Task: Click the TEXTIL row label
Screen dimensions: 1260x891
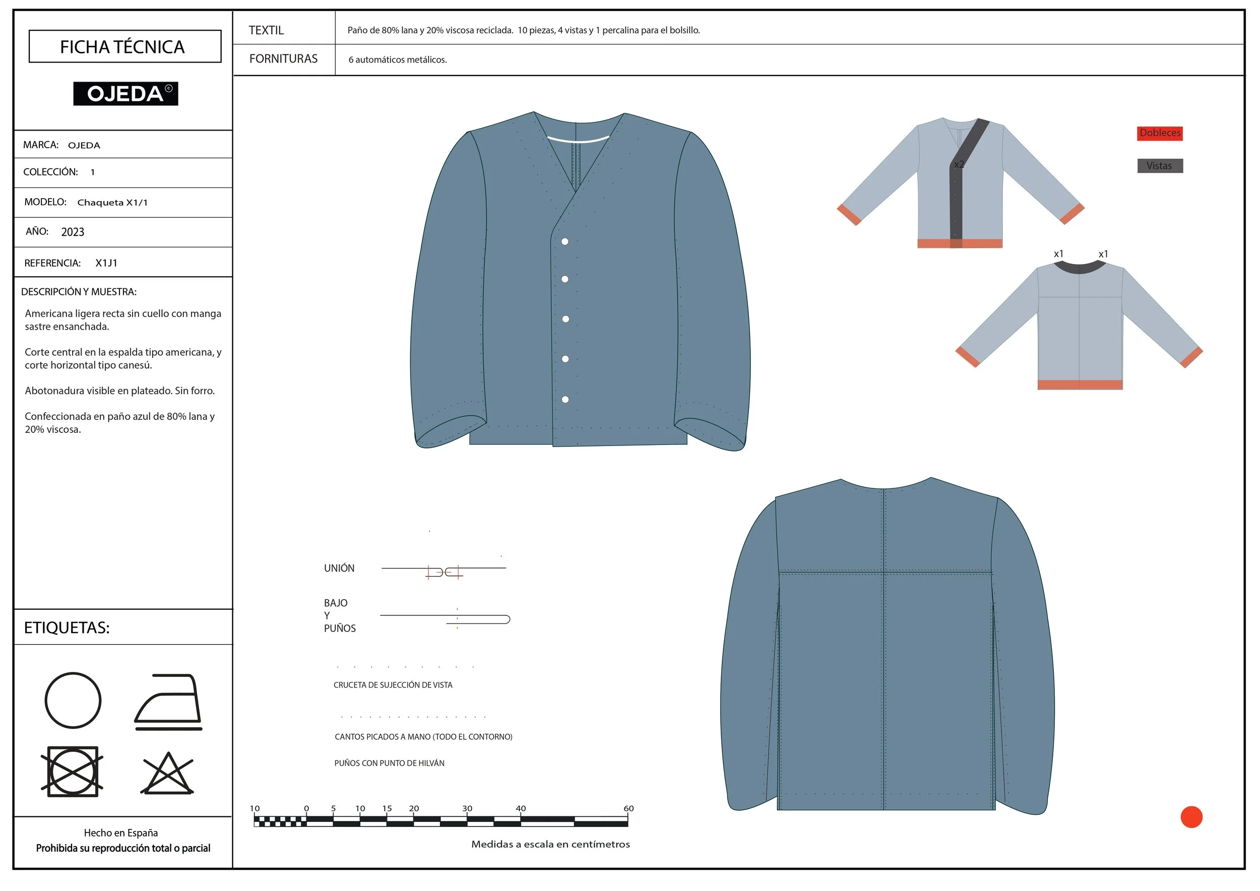Action: tap(267, 30)
